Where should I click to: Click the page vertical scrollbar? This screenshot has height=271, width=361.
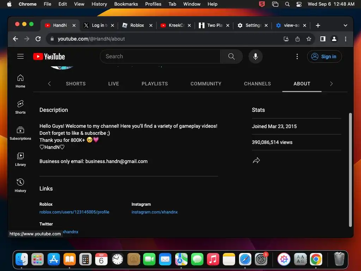click(350, 170)
